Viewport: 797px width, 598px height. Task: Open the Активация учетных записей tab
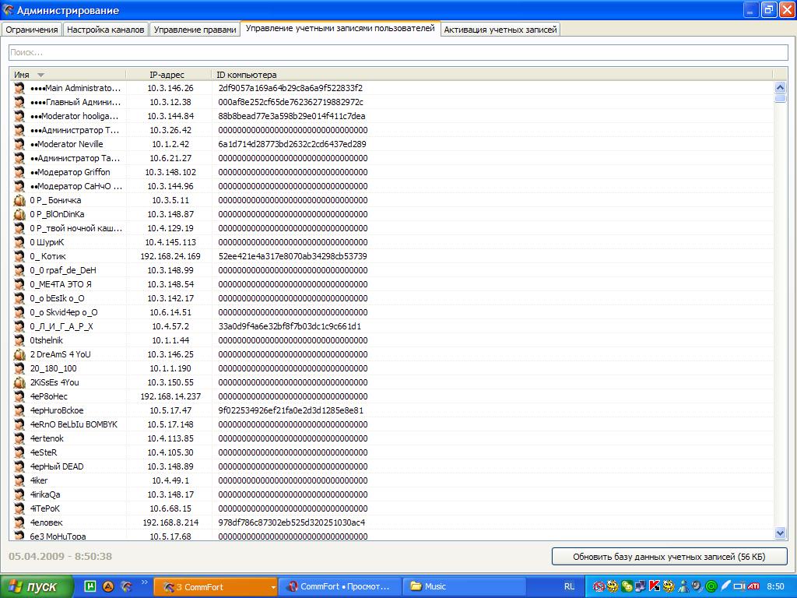click(500, 30)
